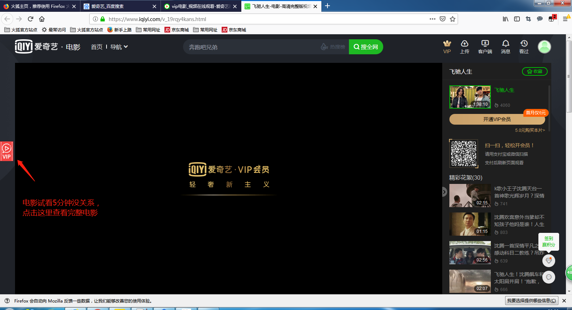Click the 搜全网 search button

click(x=366, y=47)
